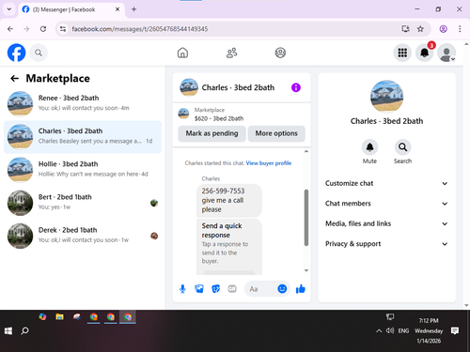Open the Bert 2bed 1bath conversation
The height and width of the screenshot is (352, 470).
[83, 203]
